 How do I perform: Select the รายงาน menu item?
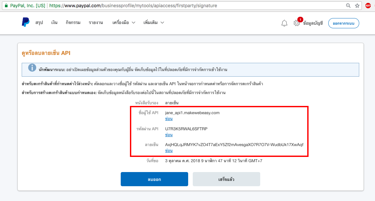[x=96, y=23]
